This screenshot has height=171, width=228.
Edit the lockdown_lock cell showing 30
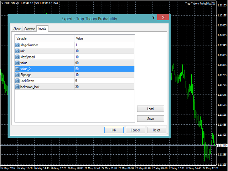(x=104, y=87)
